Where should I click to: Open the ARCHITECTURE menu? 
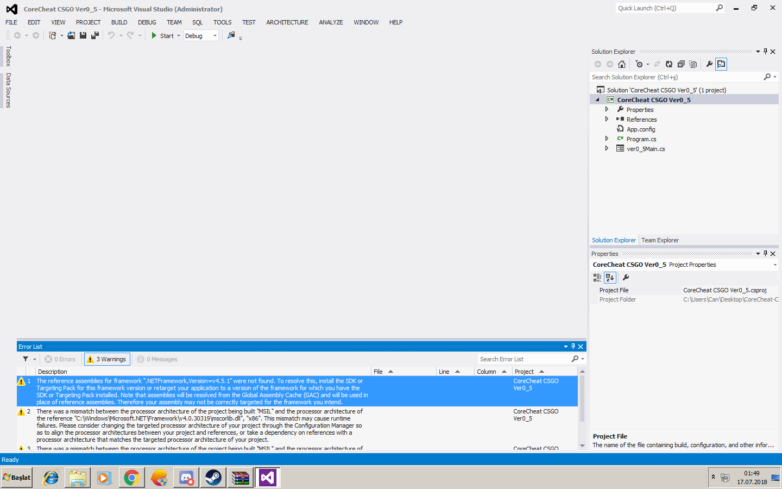coord(287,22)
